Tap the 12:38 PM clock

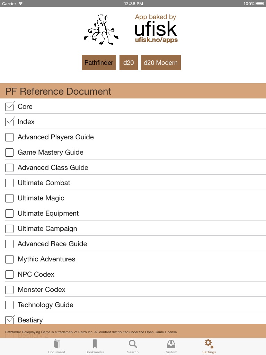tap(133, 3)
